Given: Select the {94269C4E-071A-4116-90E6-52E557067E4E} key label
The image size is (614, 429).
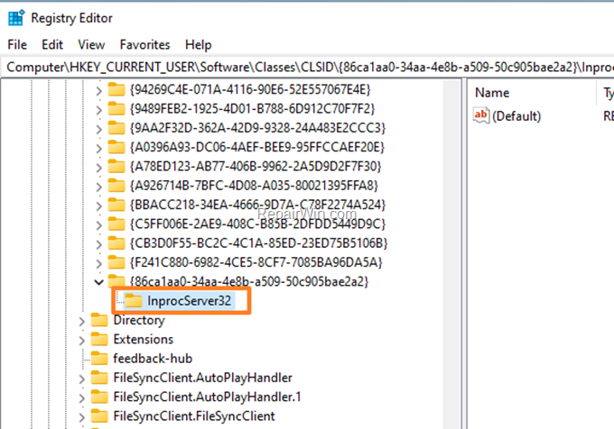Looking at the screenshot, I should (250, 90).
